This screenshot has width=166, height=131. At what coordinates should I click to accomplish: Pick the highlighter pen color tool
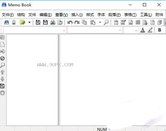150,30
